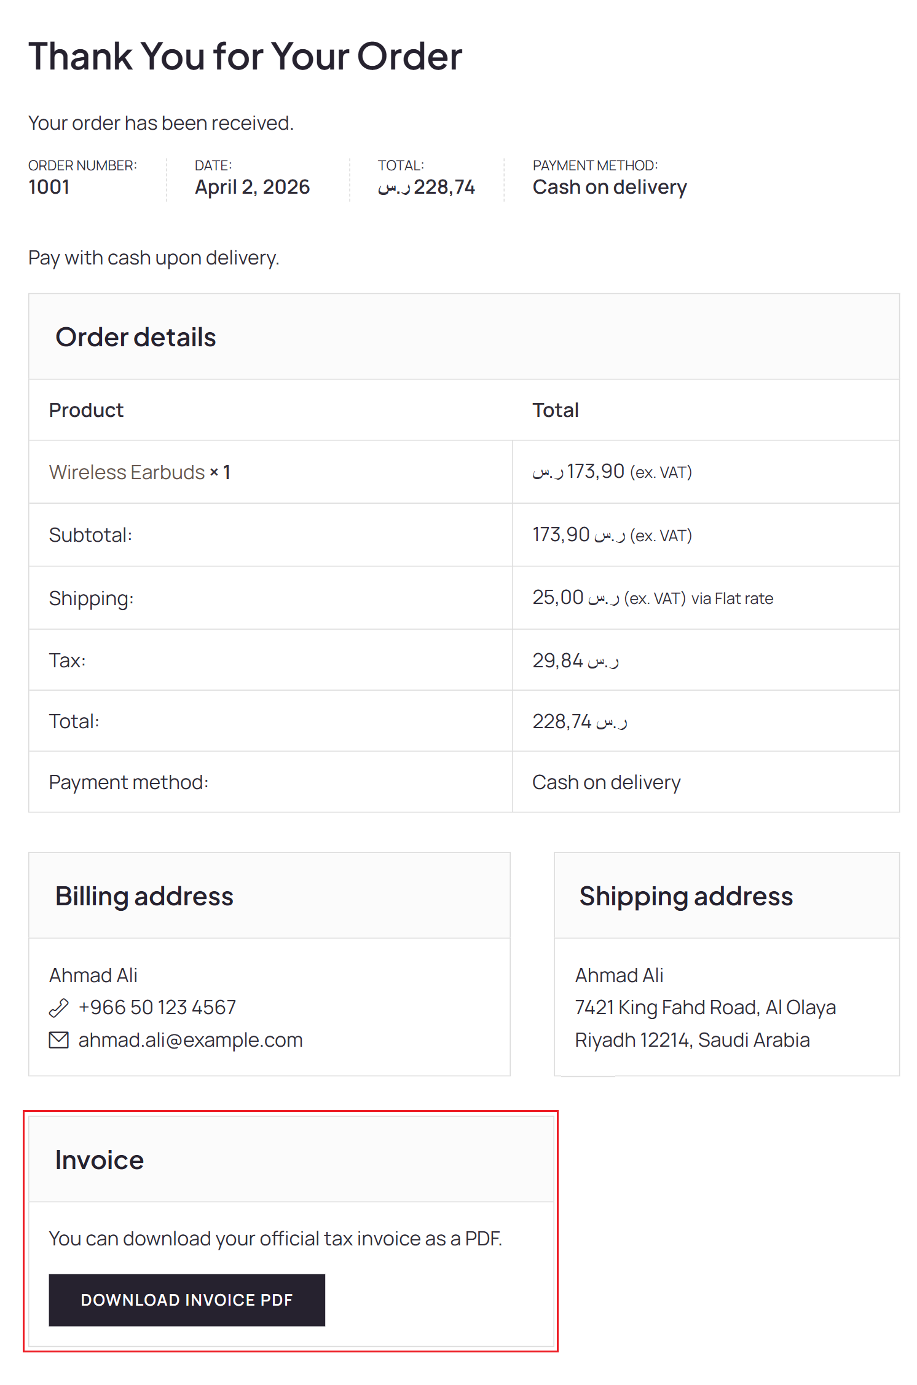Click the Riyadh 12214, Saudi Arabia line
This screenshot has height=1385, width=917.
coord(692,1040)
